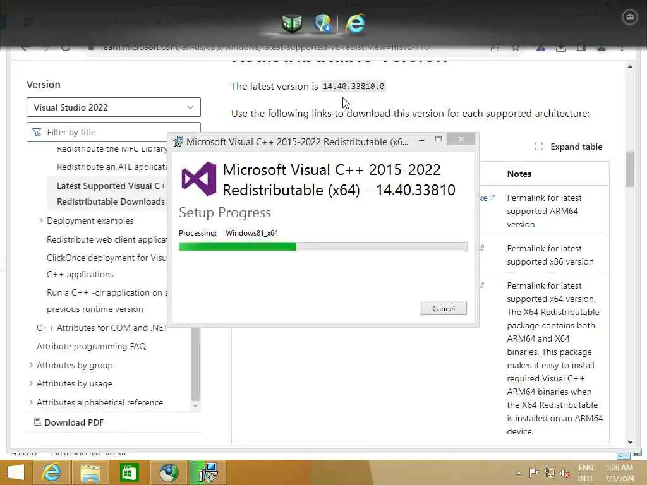Click the installer title bar icon
This screenshot has width=647, height=485.
point(178,141)
